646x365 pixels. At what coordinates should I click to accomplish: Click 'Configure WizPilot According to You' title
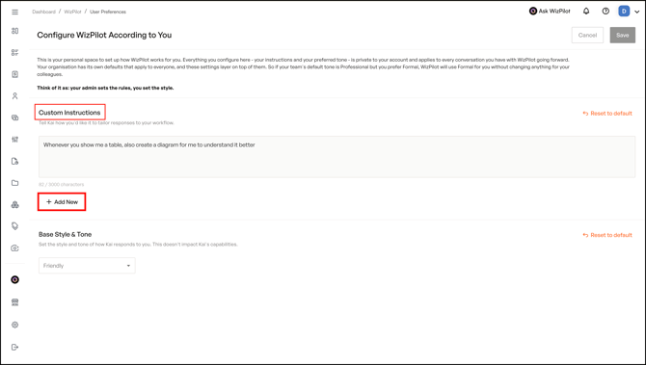104,36
